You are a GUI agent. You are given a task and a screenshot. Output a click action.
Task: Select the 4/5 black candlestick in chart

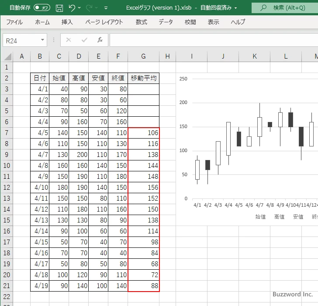click(x=239, y=139)
